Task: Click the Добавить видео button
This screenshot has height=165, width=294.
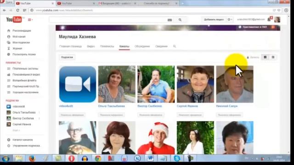Action: tap(214, 19)
